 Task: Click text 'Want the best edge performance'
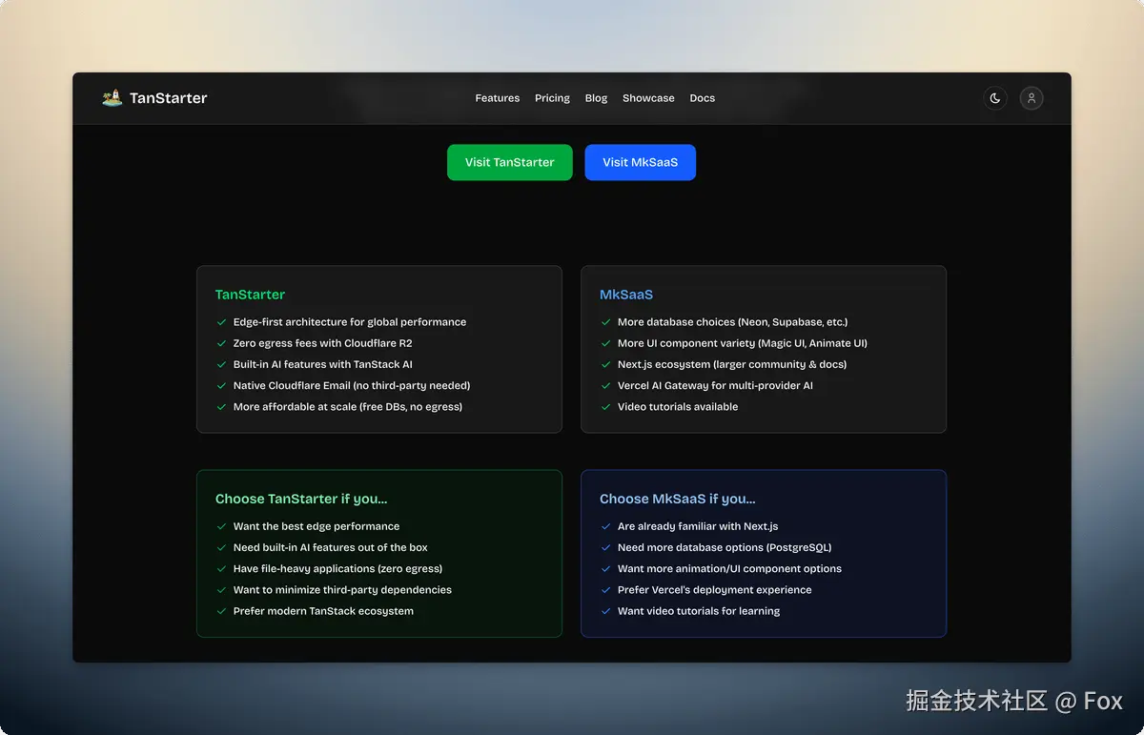click(x=317, y=526)
